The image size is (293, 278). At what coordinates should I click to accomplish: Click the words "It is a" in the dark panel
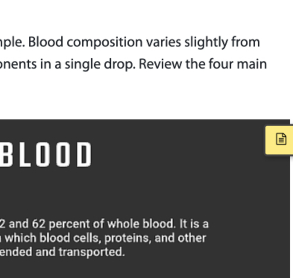[194, 224]
